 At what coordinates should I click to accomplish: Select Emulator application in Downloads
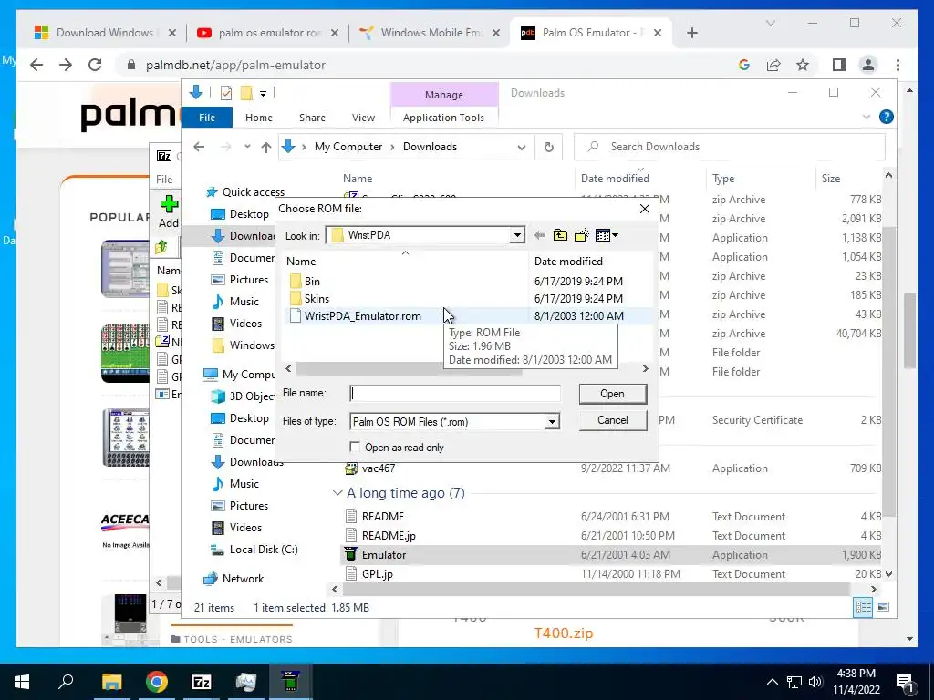coord(384,555)
